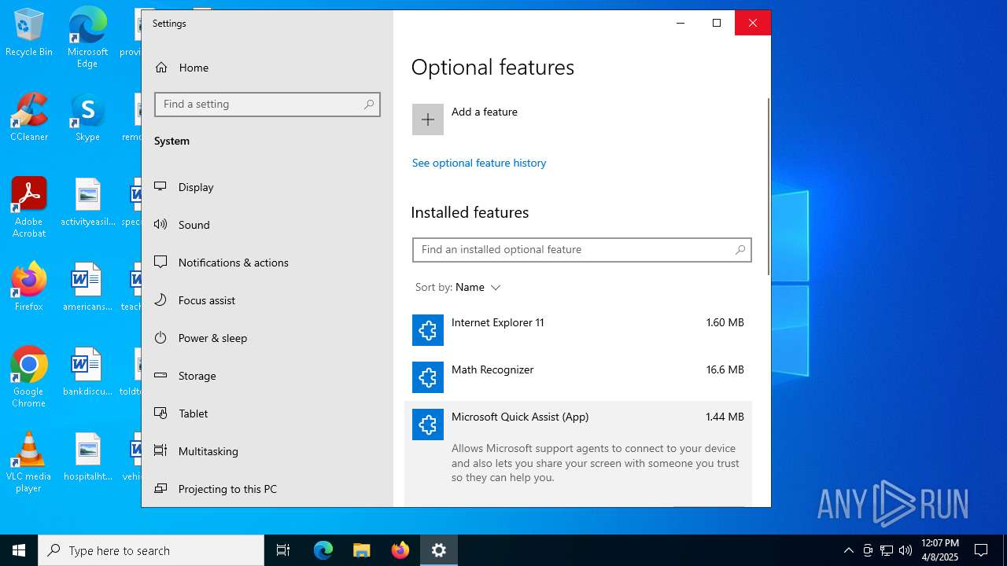1007x566 pixels.
Task: Select Microsoft Quick Assist (App) feature name
Action: pyautogui.click(x=520, y=417)
